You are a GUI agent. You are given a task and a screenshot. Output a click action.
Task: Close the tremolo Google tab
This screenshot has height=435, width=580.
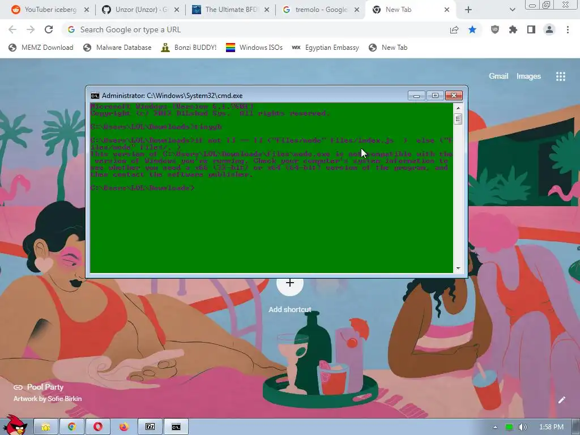[357, 10]
